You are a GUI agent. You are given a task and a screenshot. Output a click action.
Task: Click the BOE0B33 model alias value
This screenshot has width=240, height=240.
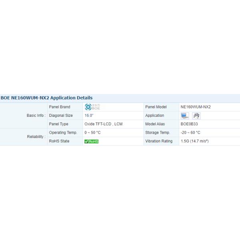(x=190, y=124)
